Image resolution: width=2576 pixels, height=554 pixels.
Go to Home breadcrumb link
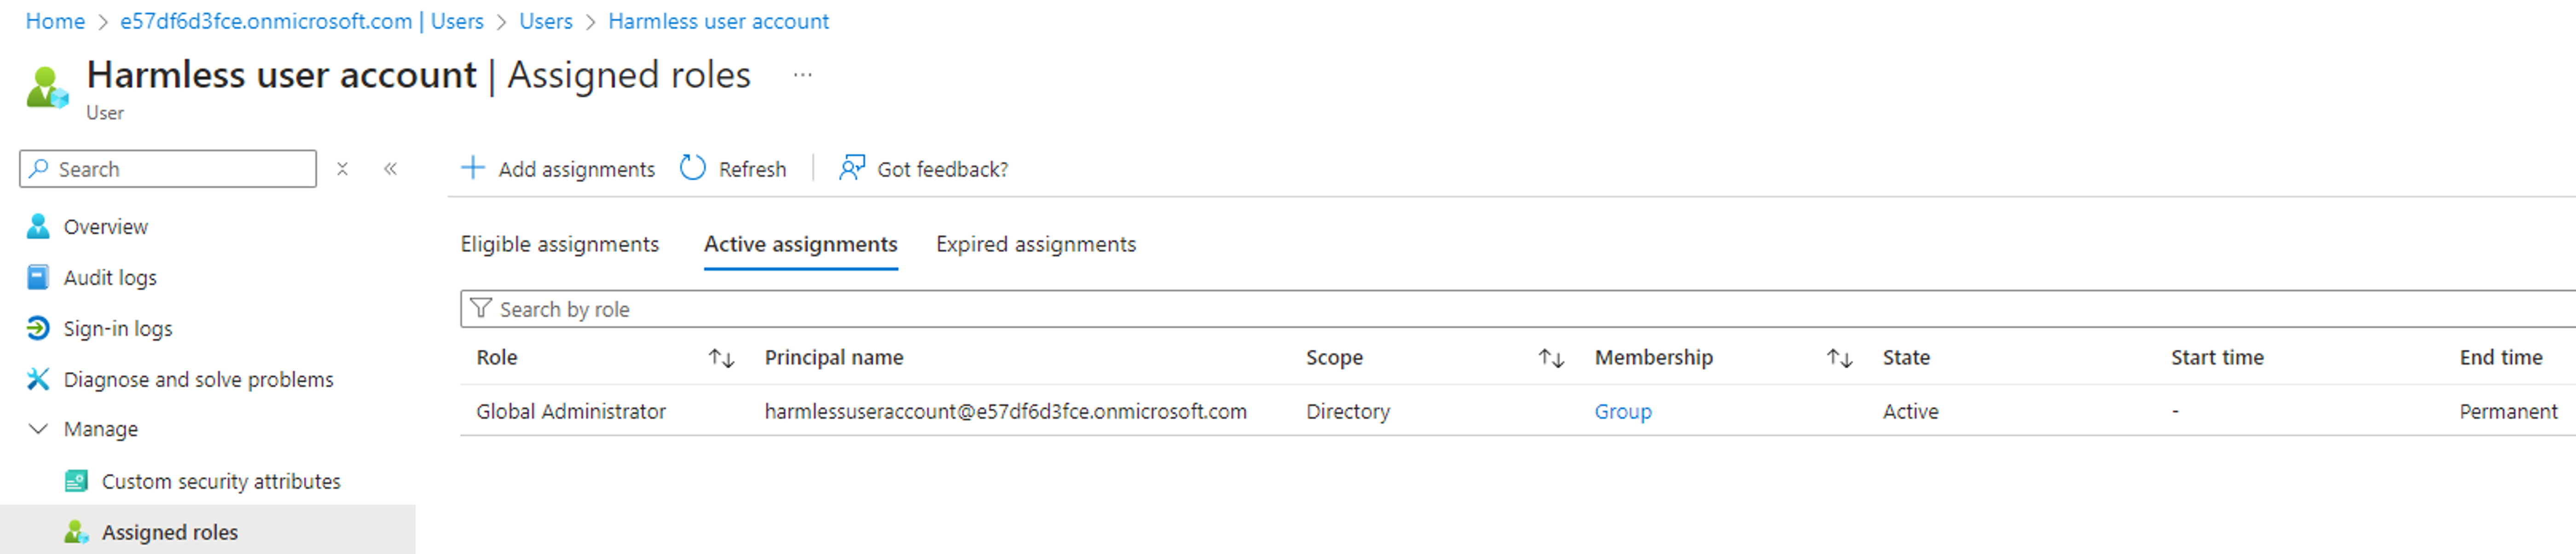click(55, 21)
